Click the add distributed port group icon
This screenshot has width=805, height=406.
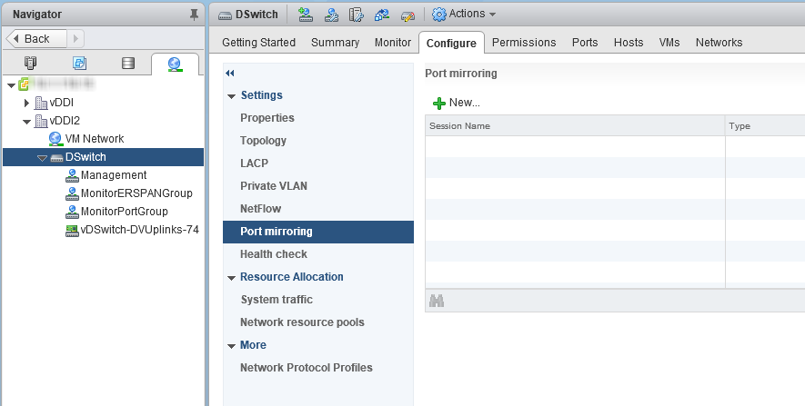(306, 14)
